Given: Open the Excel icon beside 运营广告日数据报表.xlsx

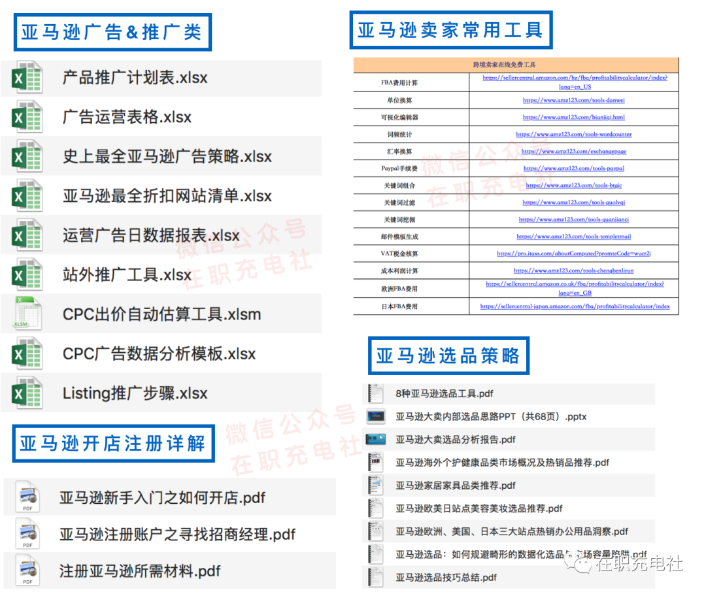Looking at the screenshot, I should [x=27, y=235].
